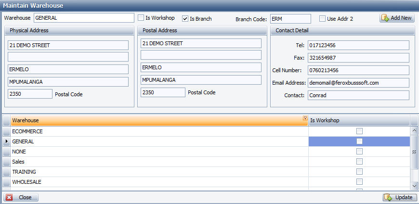Screen dimensions: 419x204
Task: Click physical address MPUMALANGA field
Action: 68,82
